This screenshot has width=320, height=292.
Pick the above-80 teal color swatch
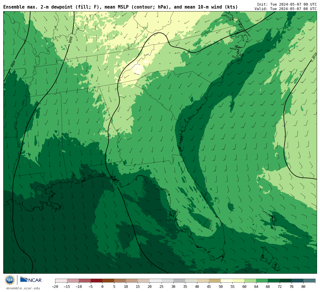309,281
